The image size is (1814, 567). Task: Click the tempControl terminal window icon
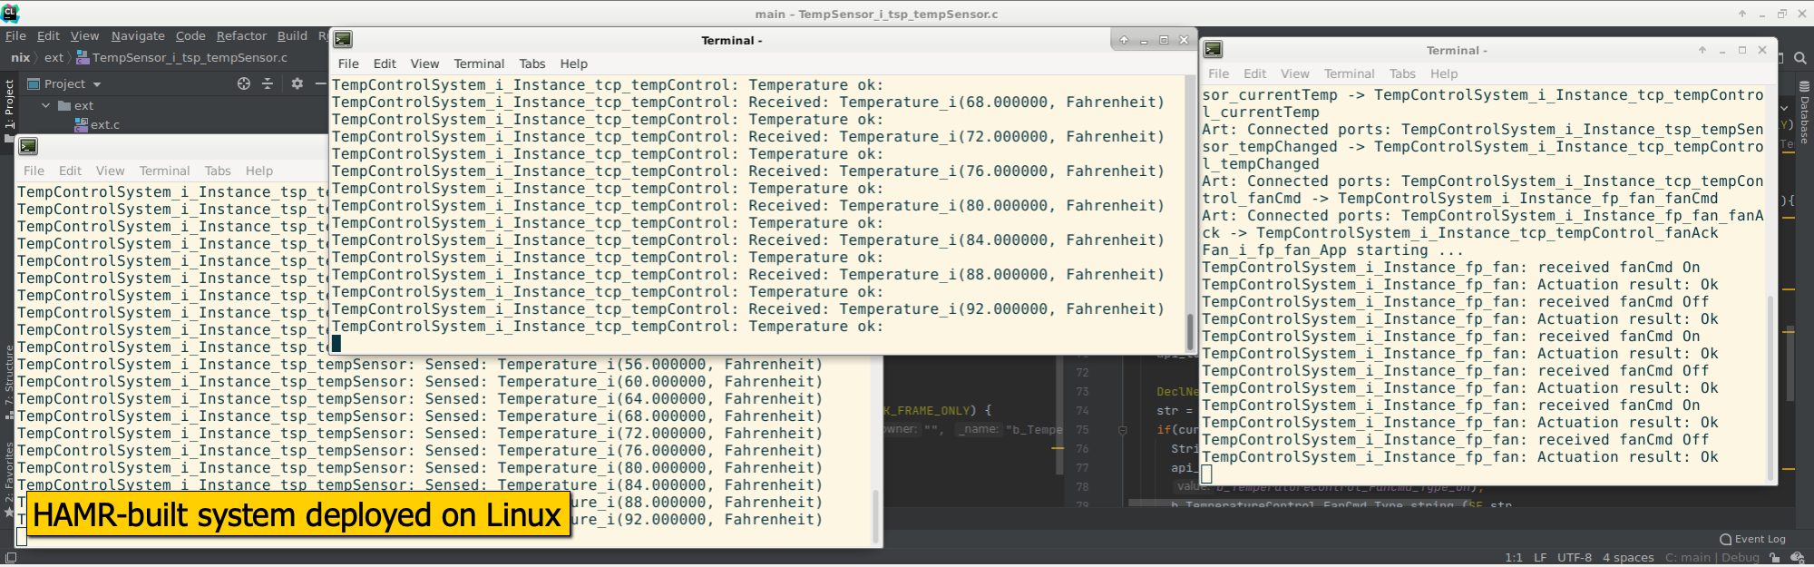tap(343, 40)
